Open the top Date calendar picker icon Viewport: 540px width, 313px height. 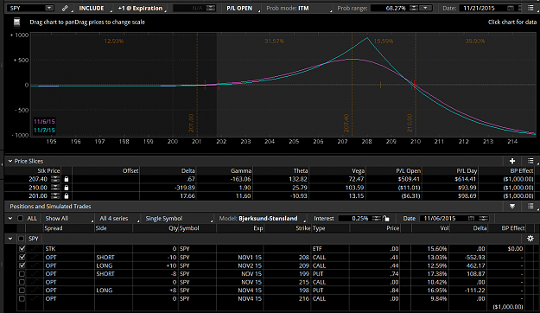511,9
